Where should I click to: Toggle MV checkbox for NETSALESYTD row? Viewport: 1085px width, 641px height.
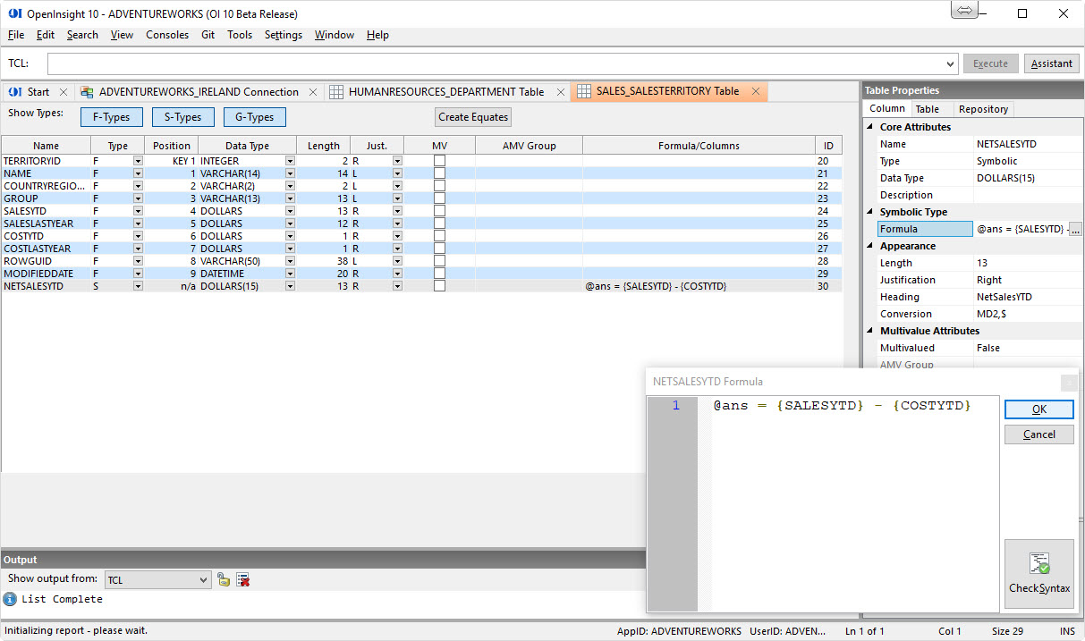click(439, 286)
